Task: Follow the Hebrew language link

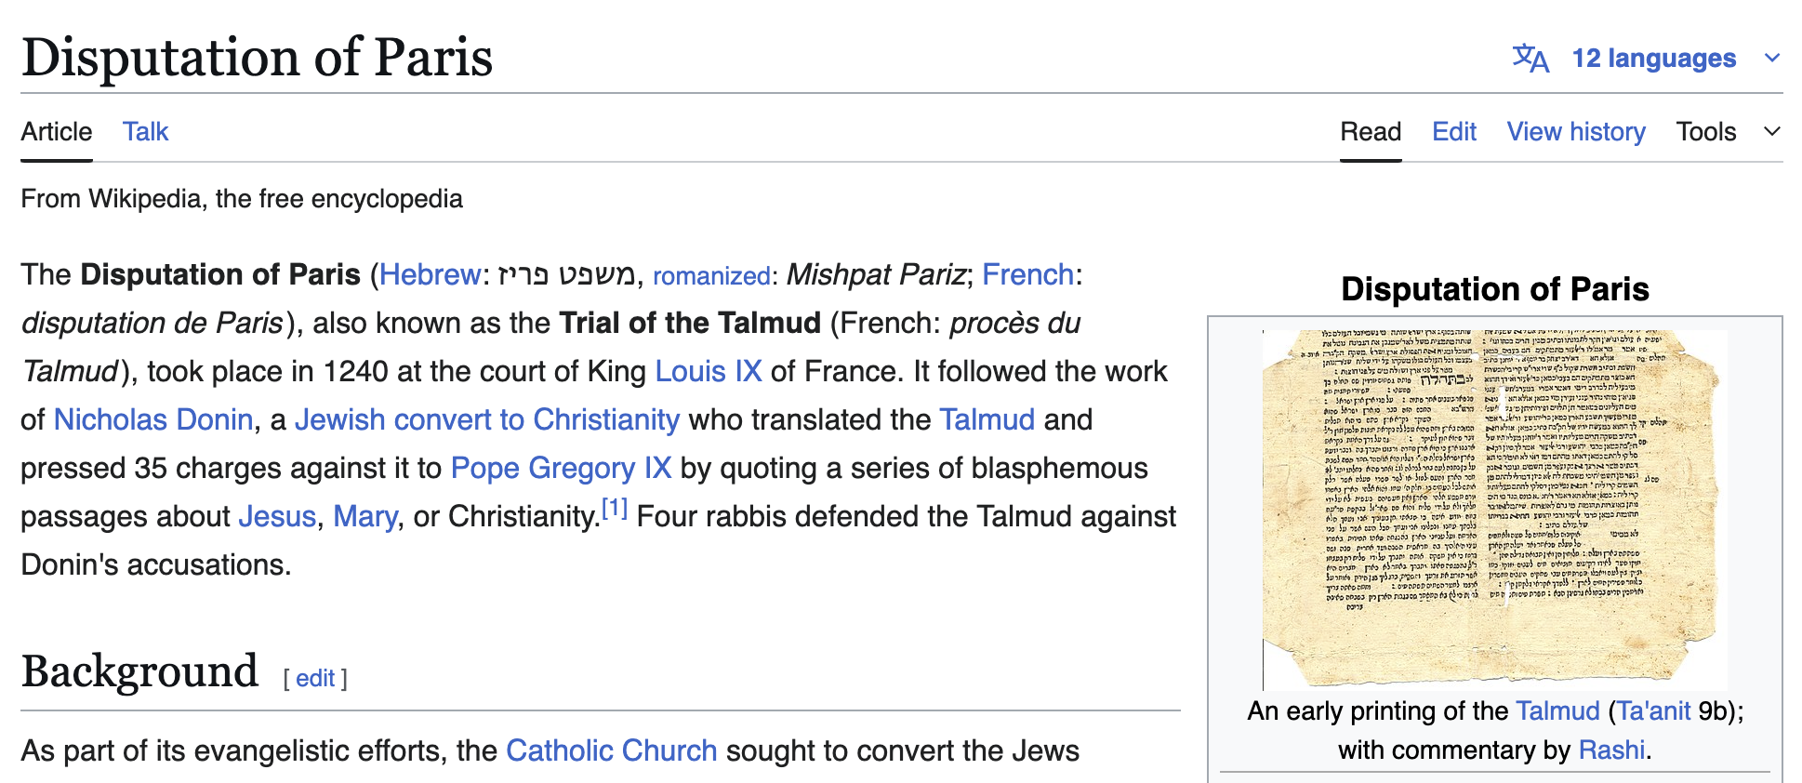Action: [x=430, y=274]
